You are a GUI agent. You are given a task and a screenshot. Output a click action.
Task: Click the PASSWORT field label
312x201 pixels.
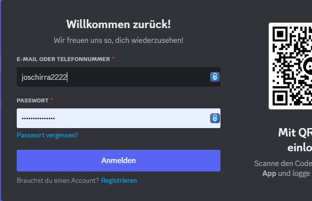(x=32, y=100)
